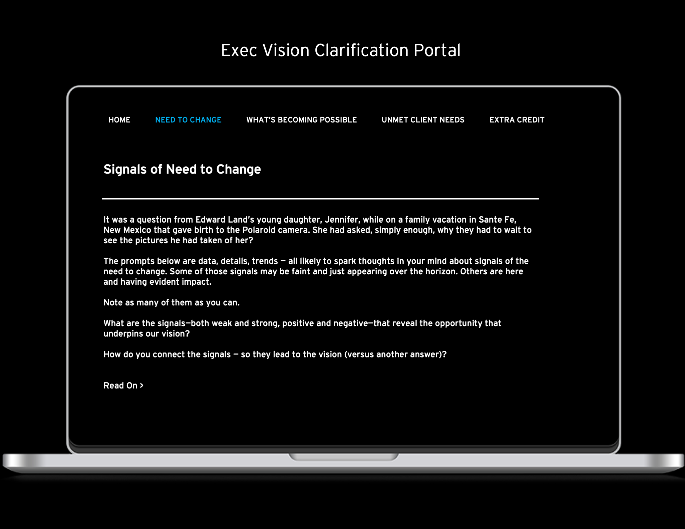The width and height of the screenshot is (685, 529).
Task: Select the NEED TO CHANGE tab
Action: [188, 120]
